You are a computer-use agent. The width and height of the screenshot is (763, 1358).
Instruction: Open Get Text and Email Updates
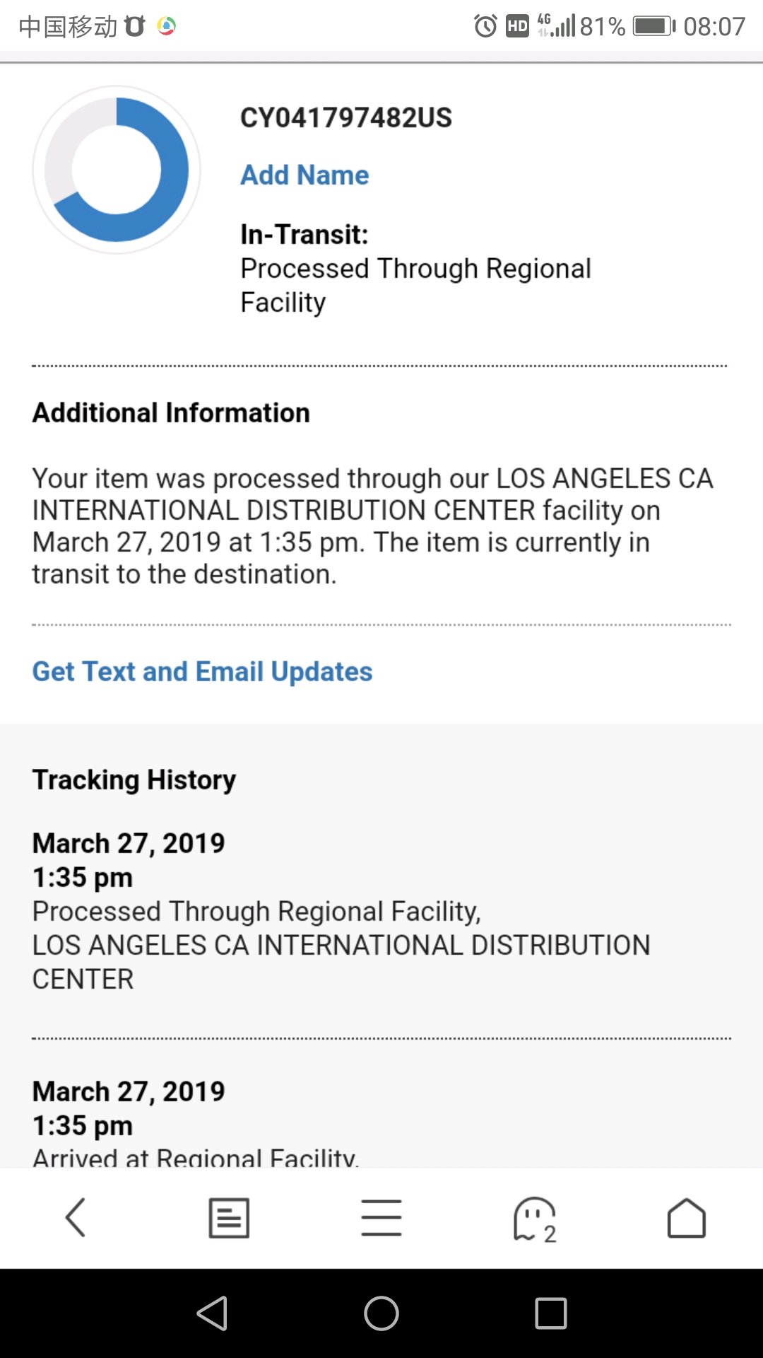(202, 671)
